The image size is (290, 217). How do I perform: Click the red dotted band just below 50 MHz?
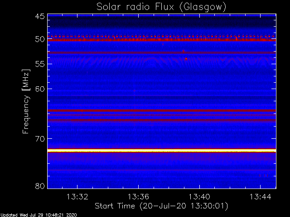[x=162, y=36]
